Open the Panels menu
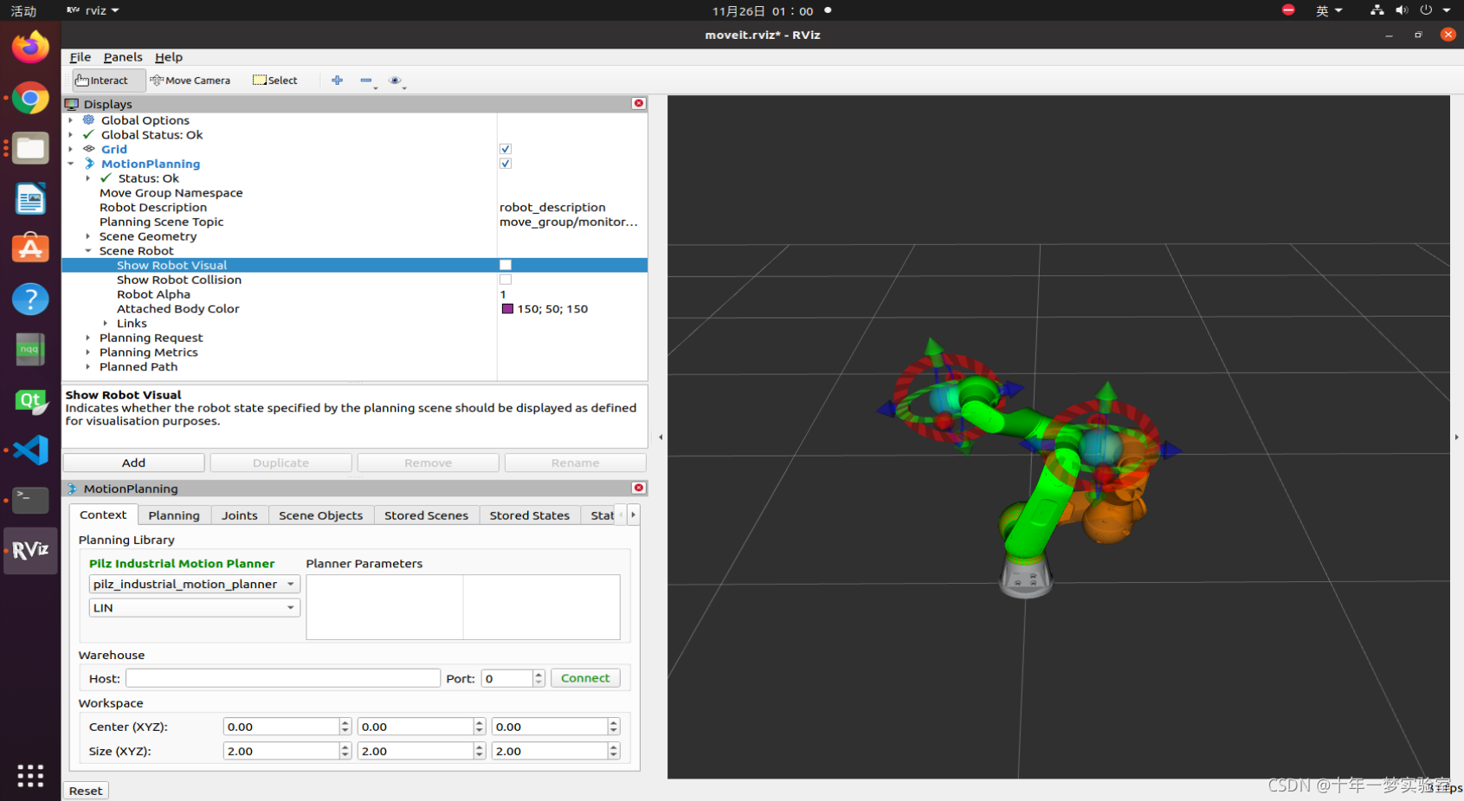1464x801 pixels. coord(123,57)
